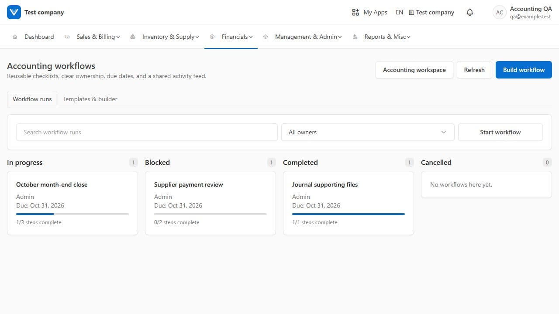Open the Journal supporting files workflow
559x314 pixels.
[x=349, y=203]
